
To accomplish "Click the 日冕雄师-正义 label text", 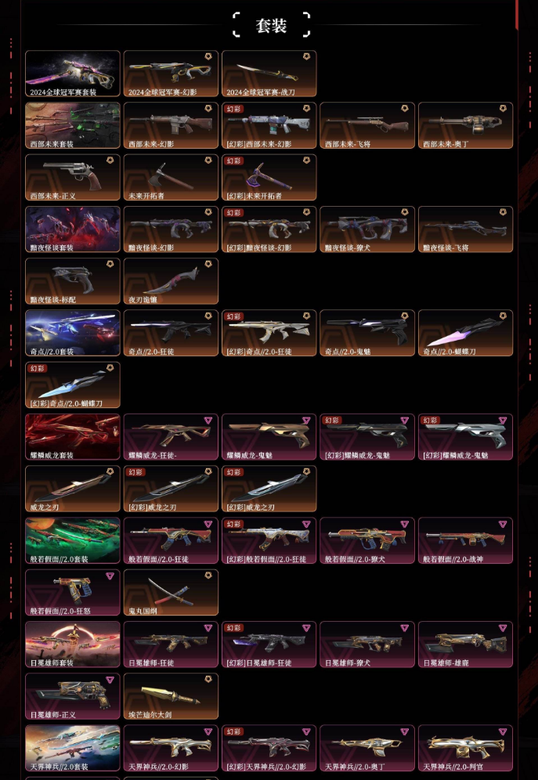I will click(x=53, y=715).
